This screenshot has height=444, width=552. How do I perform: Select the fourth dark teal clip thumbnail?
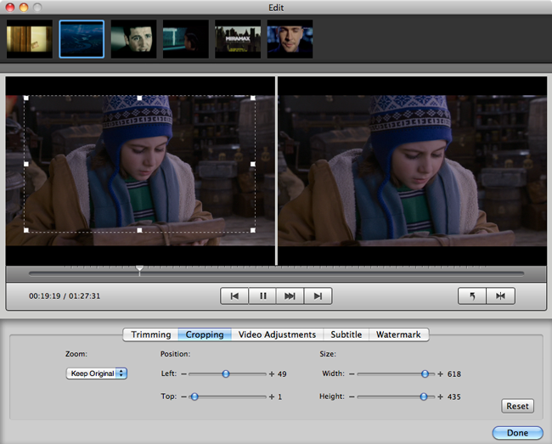click(186, 39)
